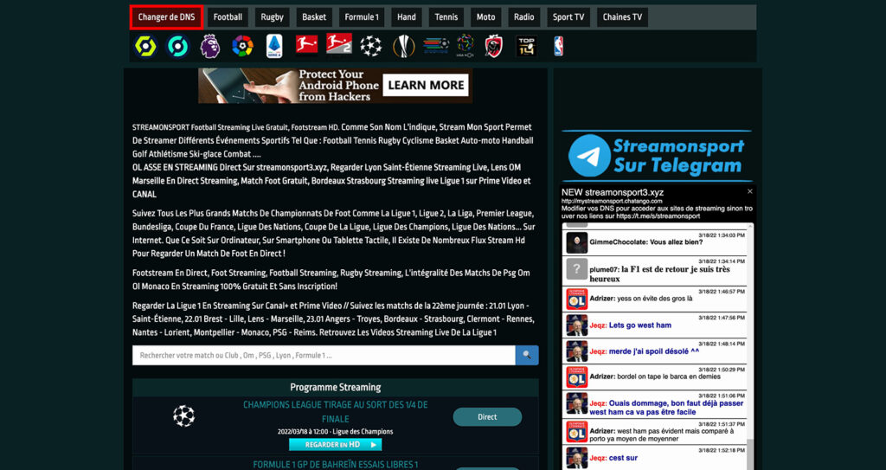Open the Champions League tirage au sort link
886x470 pixels.
[x=335, y=412]
